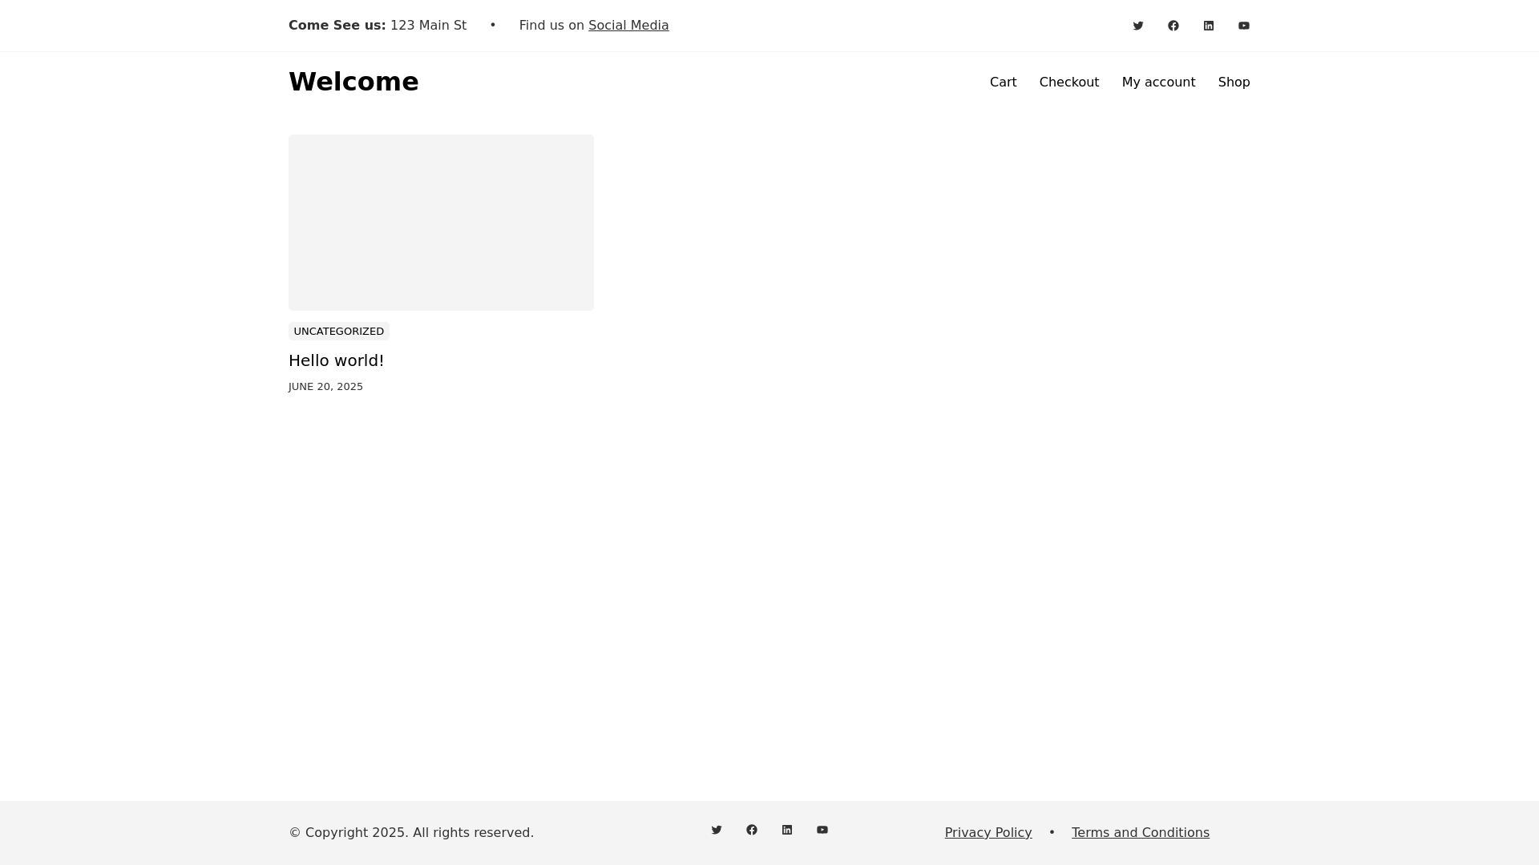Screen dimensions: 1539x865
Task: Open the Twitter icon in the top bar
Action: pyautogui.click(x=1138, y=26)
